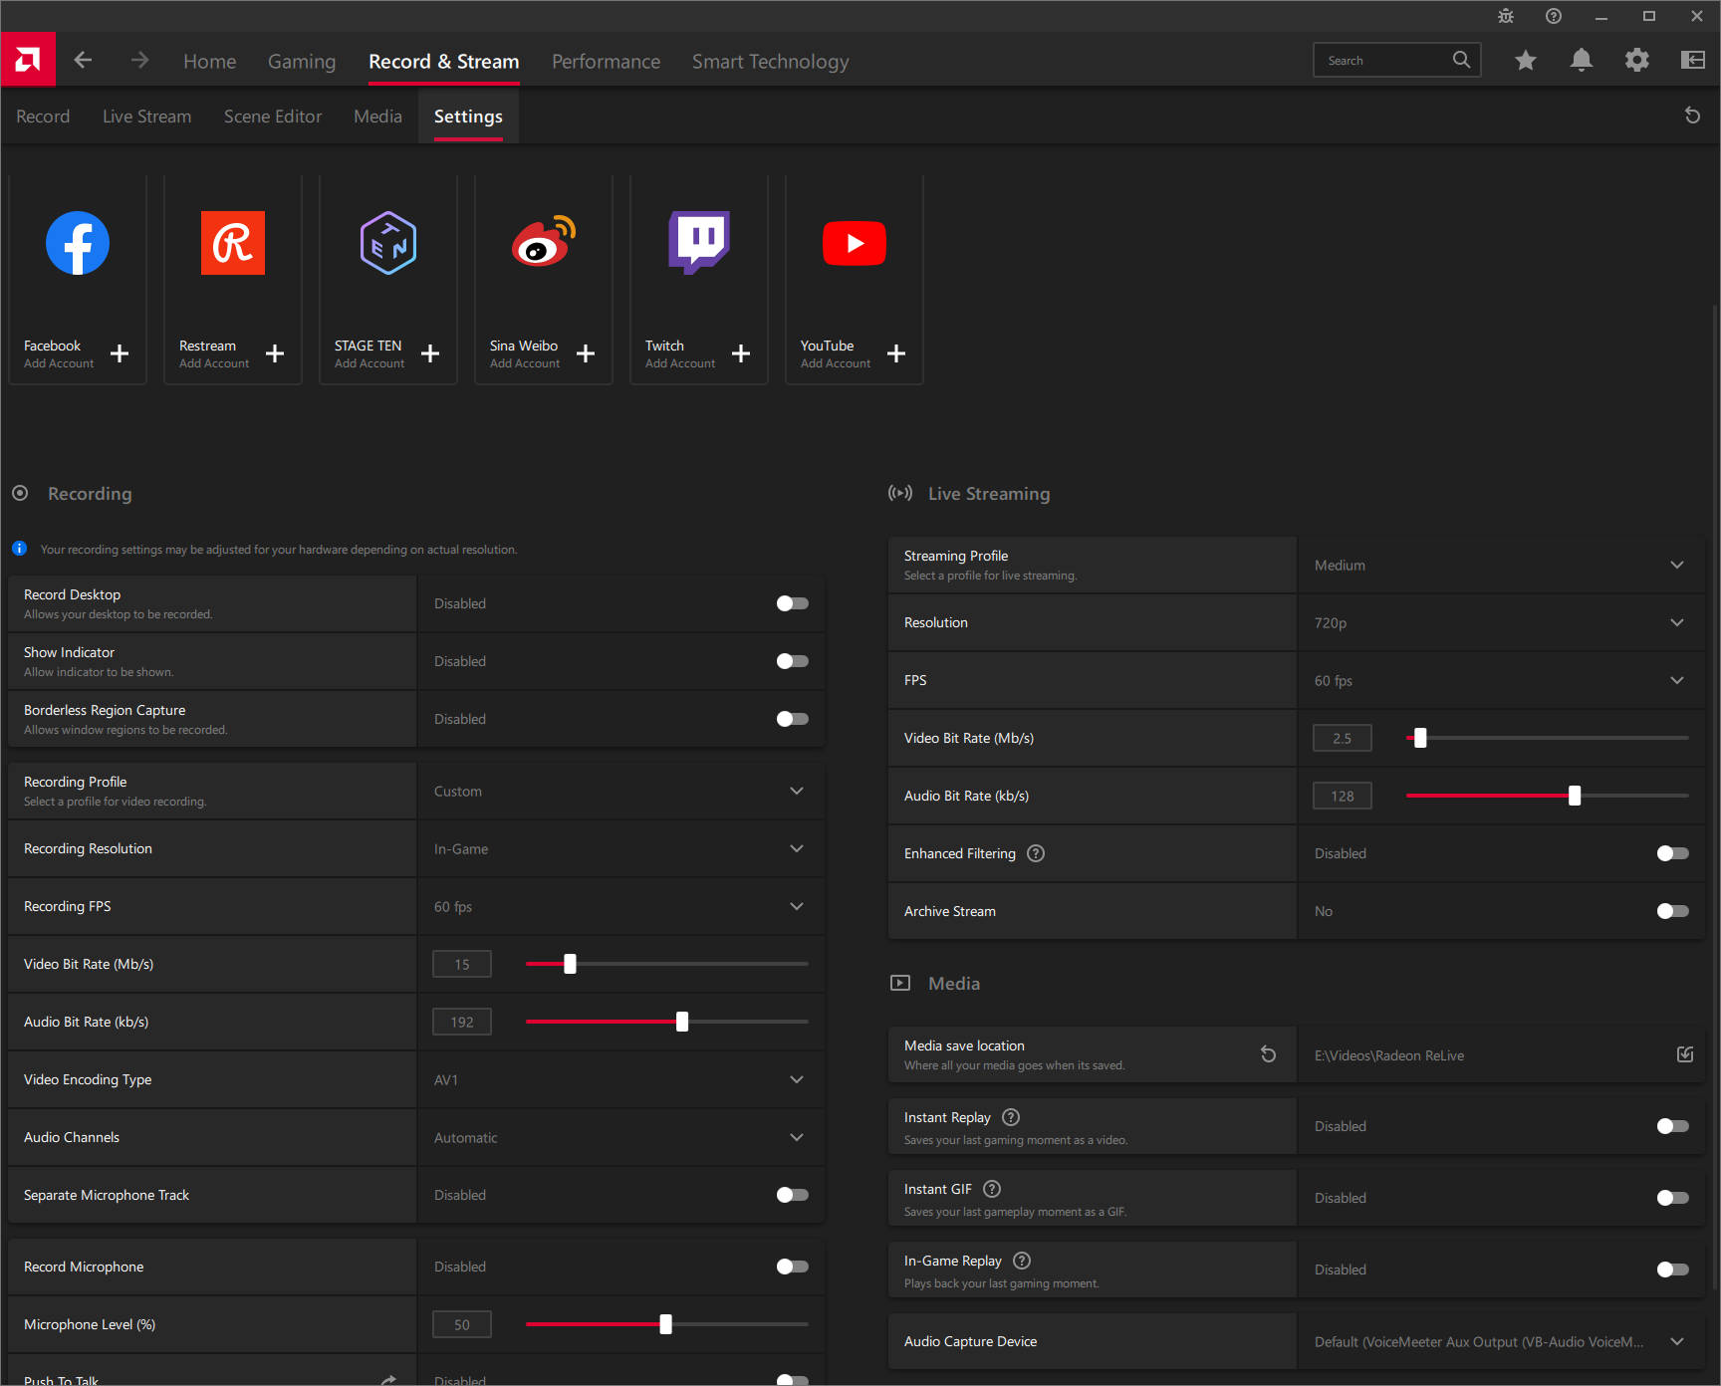This screenshot has width=1721, height=1386.
Task: Click the STAGE TEN logo
Action: [x=388, y=243]
